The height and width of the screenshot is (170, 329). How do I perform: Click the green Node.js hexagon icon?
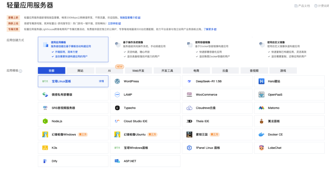45,121
